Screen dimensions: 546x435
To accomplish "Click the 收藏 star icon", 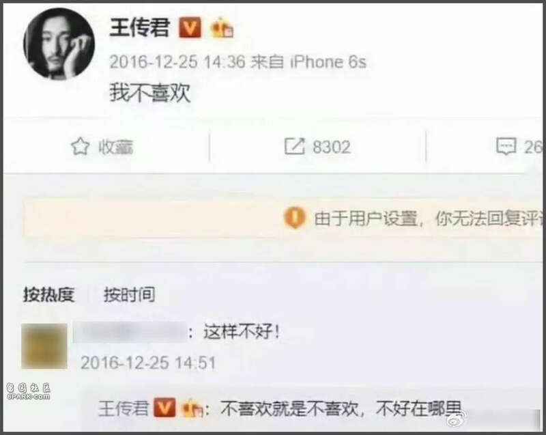I will click(x=80, y=146).
